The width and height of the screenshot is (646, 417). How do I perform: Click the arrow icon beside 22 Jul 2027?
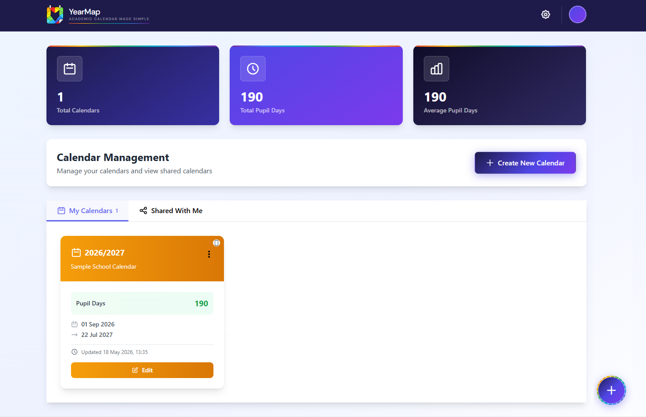pyautogui.click(x=75, y=335)
